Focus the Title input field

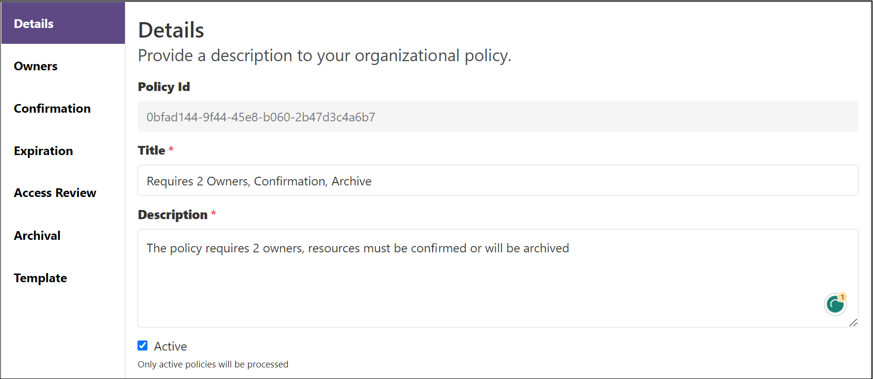coord(497,181)
